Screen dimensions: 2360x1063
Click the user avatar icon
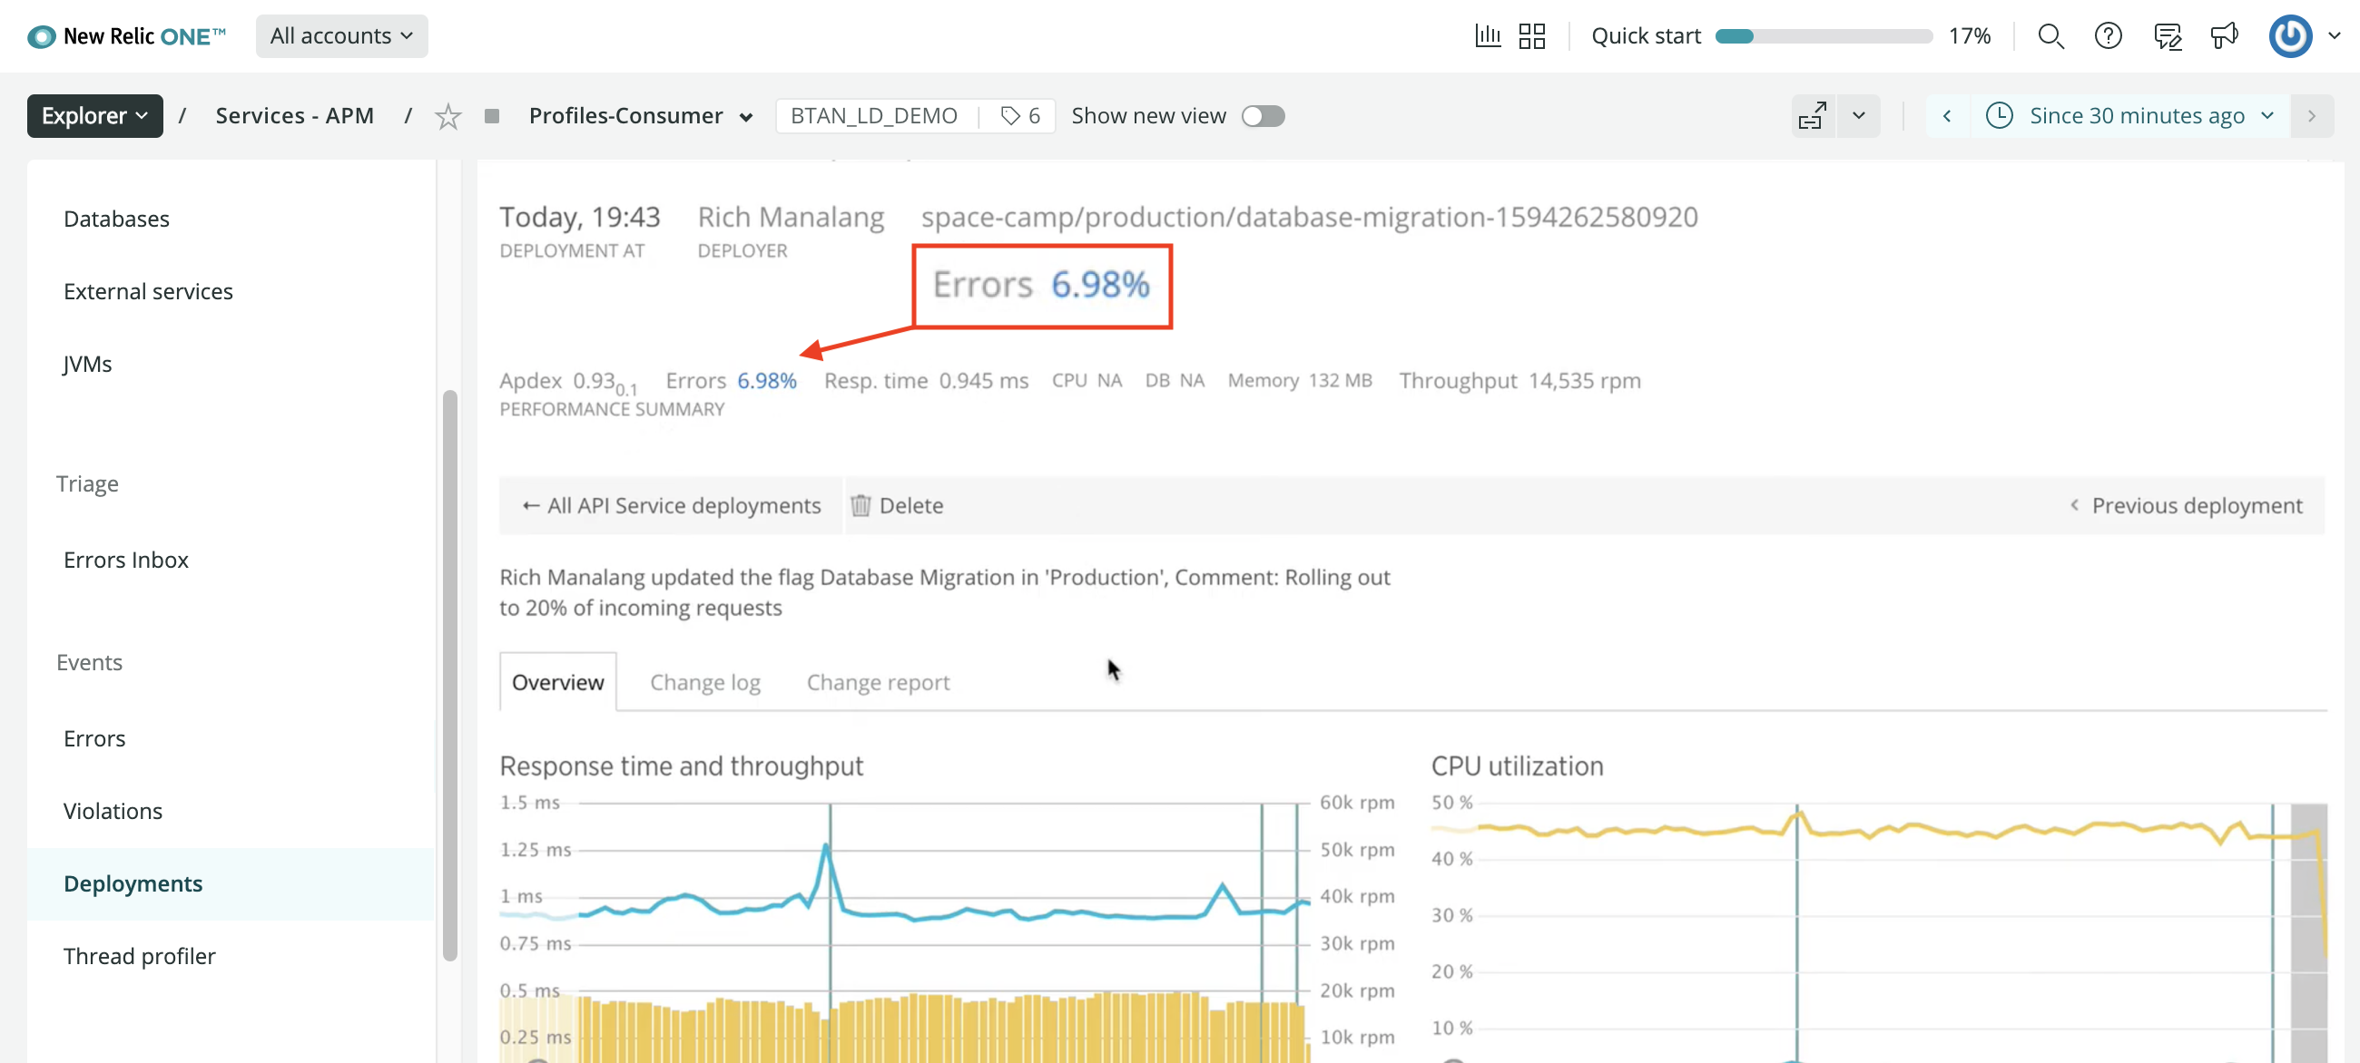pos(2289,35)
